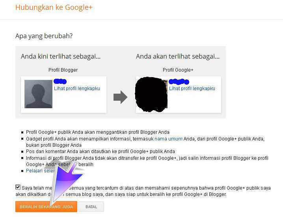Click the Batal cancel button

(x=91, y=207)
